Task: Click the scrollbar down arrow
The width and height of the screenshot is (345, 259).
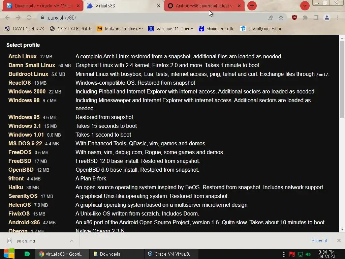Action: click(x=342, y=229)
